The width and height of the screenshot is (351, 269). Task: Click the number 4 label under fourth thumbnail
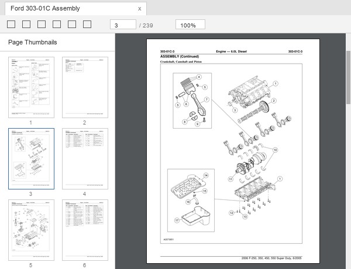tap(84, 194)
